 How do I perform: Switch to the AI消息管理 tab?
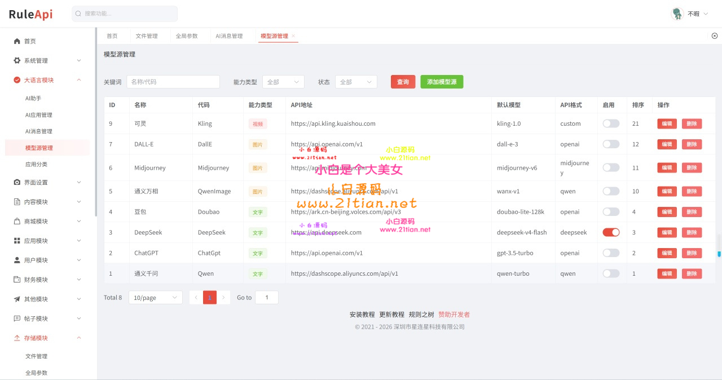[x=229, y=36]
